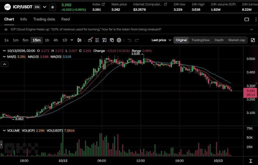Select the 1m timeframe

pos(16,40)
